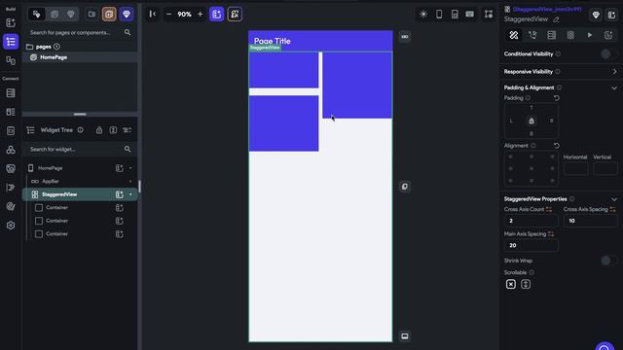Click the info icon next to pages
The width and height of the screenshot is (623, 350).
click(56, 47)
